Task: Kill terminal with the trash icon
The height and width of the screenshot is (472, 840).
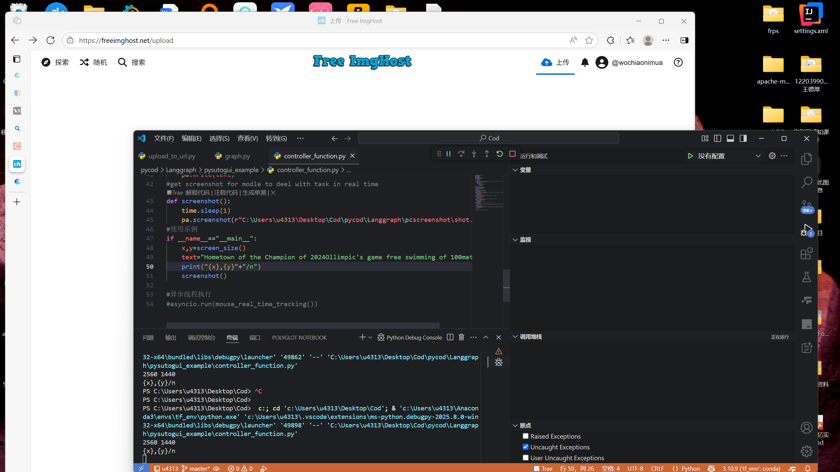Action: pyautogui.click(x=461, y=337)
